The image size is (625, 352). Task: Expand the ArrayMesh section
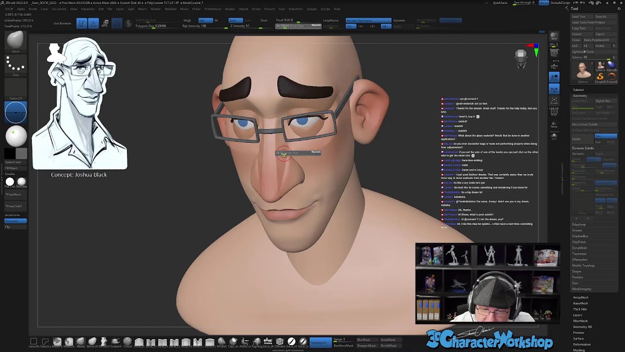coord(581,297)
